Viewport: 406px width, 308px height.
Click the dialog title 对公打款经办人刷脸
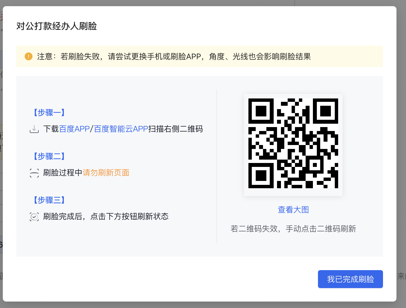click(x=57, y=26)
